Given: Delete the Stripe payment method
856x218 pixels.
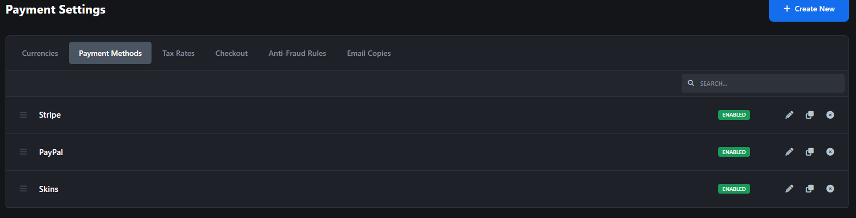Looking at the screenshot, I should pyautogui.click(x=830, y=115).
